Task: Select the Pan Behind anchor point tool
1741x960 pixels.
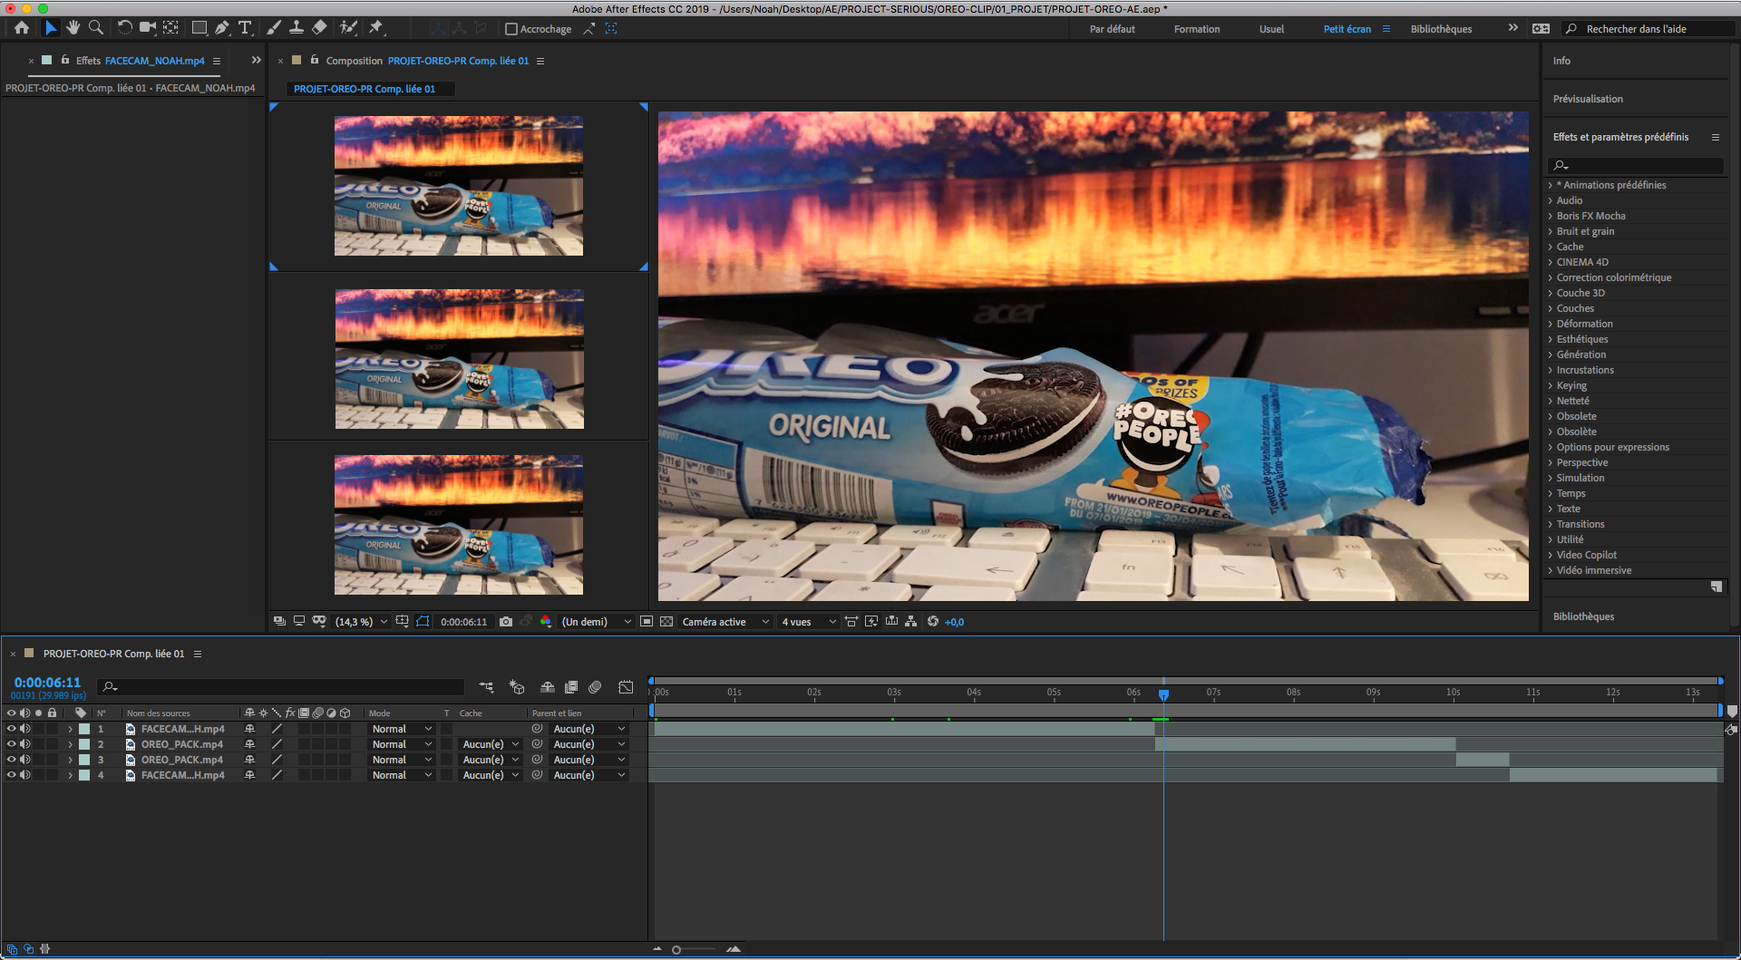Action: (170, 28)
